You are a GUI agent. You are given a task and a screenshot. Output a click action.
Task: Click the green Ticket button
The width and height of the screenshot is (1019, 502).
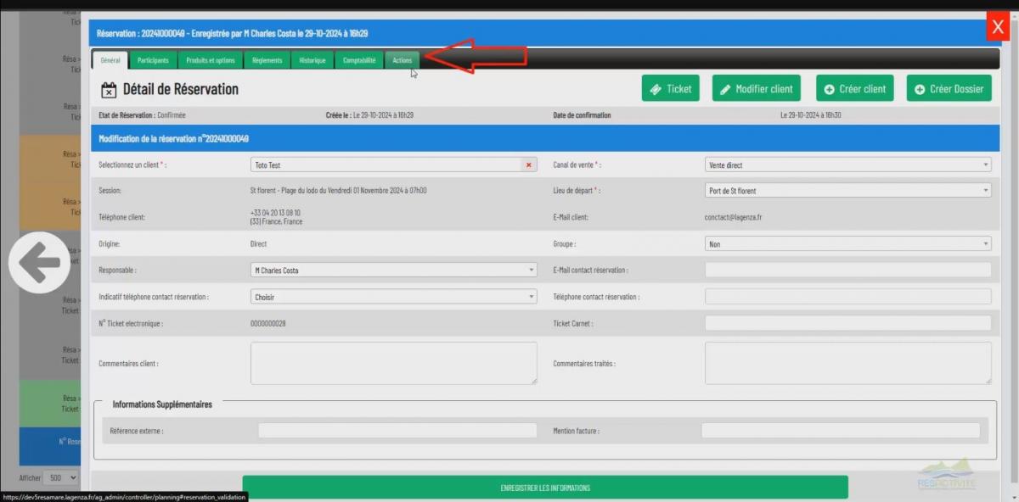click(x=671, y=88)
